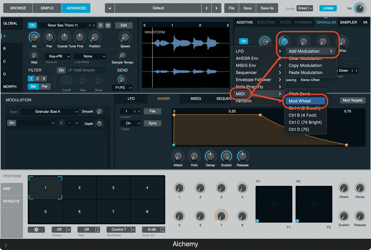Click the AHDSR Attack knob
The width and height of the screenshot is (371, 250).
coord(178,156)
